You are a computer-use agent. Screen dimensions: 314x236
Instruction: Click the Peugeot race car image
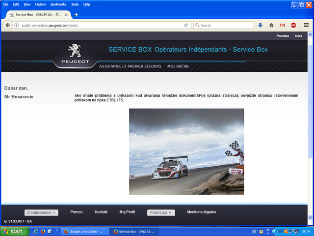coord(186,151)
